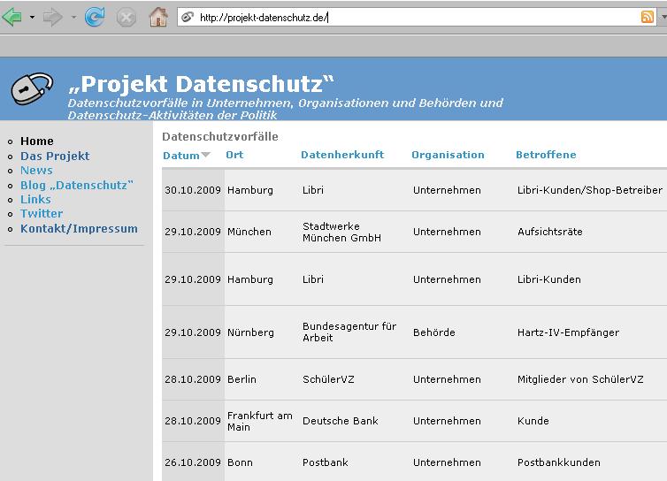Open News in the sidebar
The width and height of the screenshot is (667, 481).
click(36, 170)
